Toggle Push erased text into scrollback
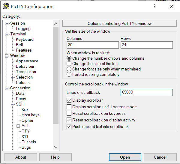Screen dimensions: 180x164 tap(69, 127)
